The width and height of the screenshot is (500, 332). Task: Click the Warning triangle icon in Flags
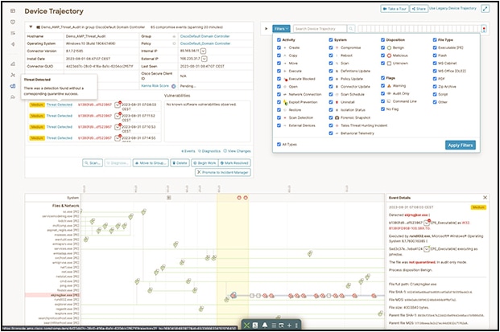coord(389,86)
